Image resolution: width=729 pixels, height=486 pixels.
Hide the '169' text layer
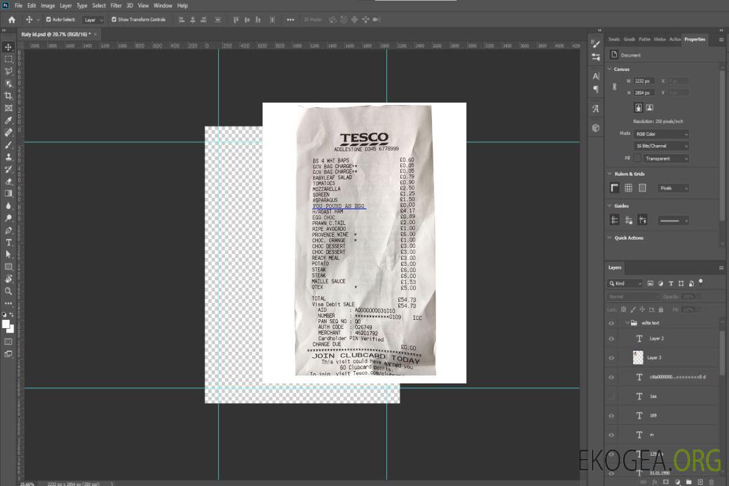point(612,416)
